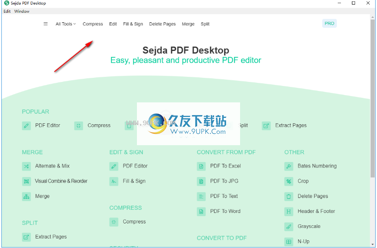The height and width of the screenshot is (248, 377).
Task: Click the PDF To Text icon
Action: tap(201, 196)
